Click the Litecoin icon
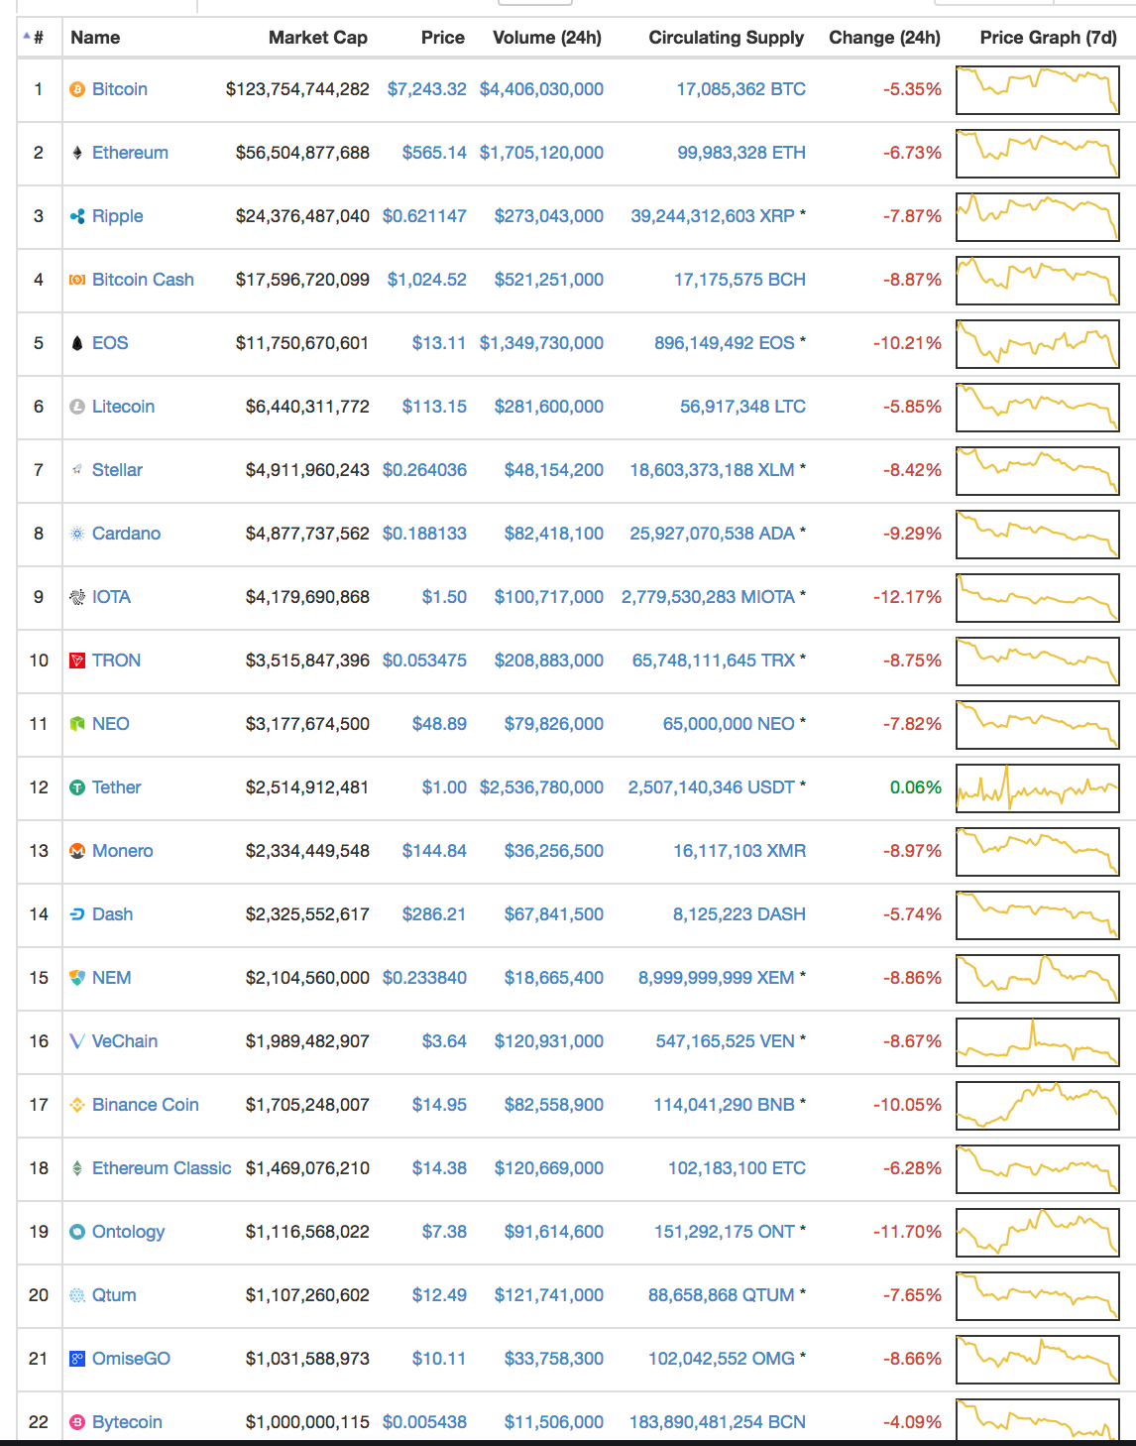The height and width of the screenshot is (1446, 1136). [x=77, y=407]
